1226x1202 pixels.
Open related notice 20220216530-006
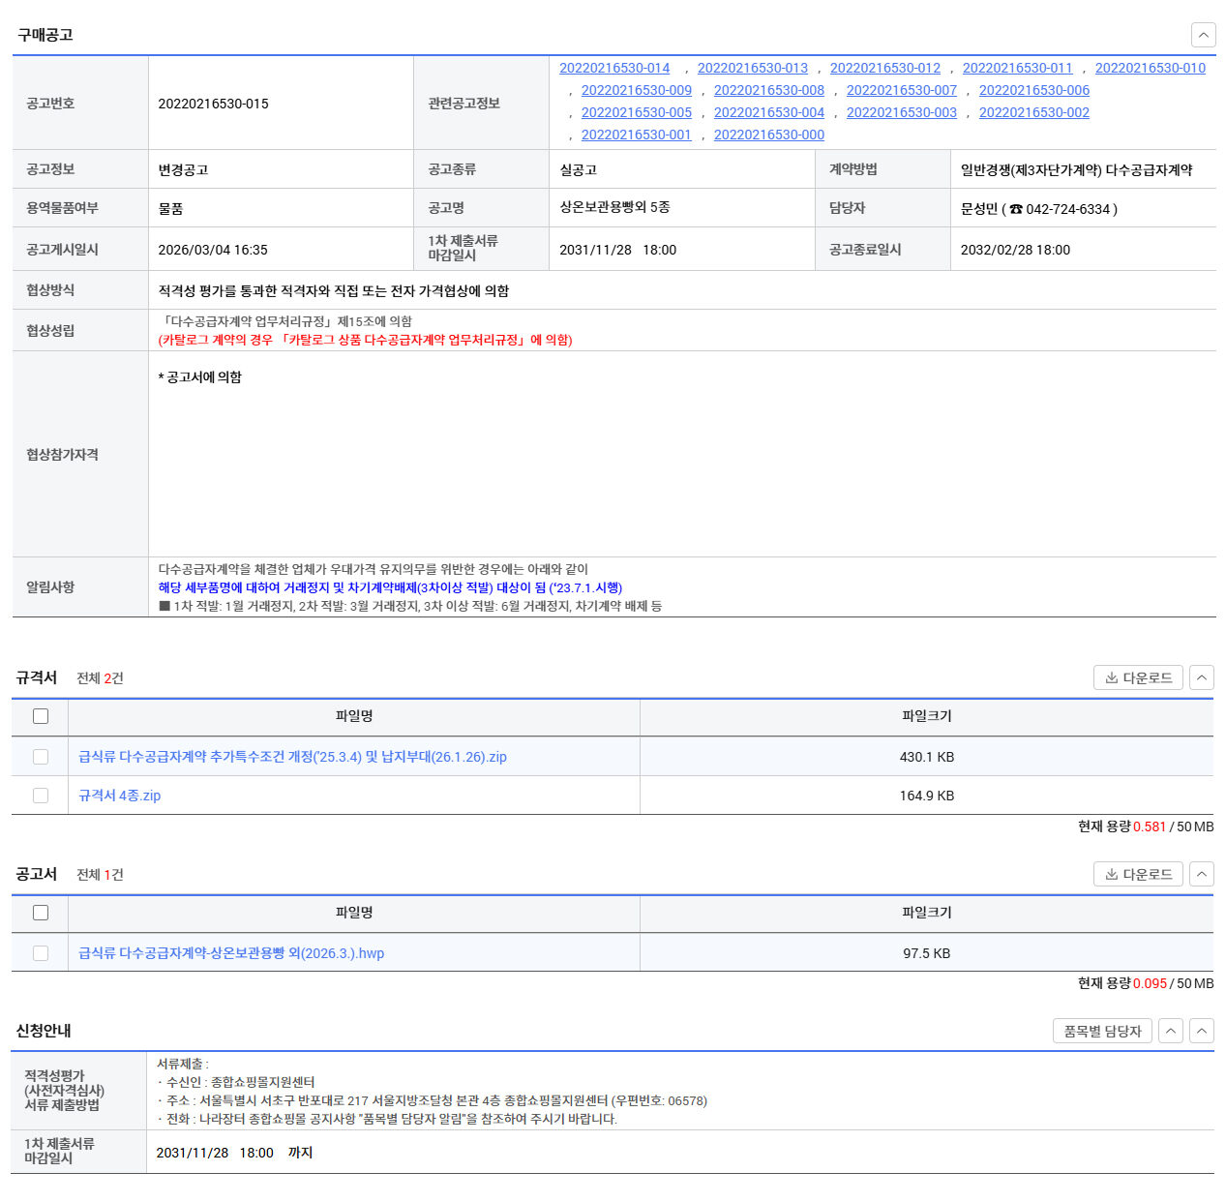[1034, 90]
